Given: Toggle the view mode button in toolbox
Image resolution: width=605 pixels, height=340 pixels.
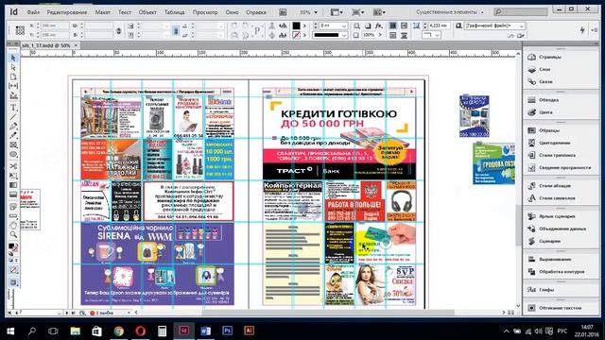Looking at the screenshot, I should [13, 282].
